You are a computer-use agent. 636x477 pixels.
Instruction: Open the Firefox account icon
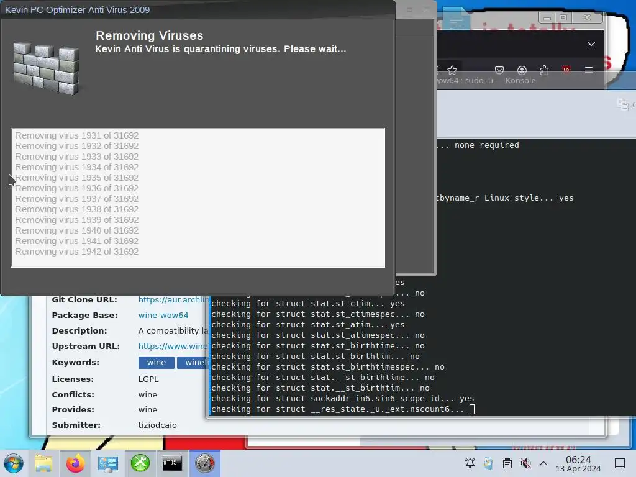[522, 70]
